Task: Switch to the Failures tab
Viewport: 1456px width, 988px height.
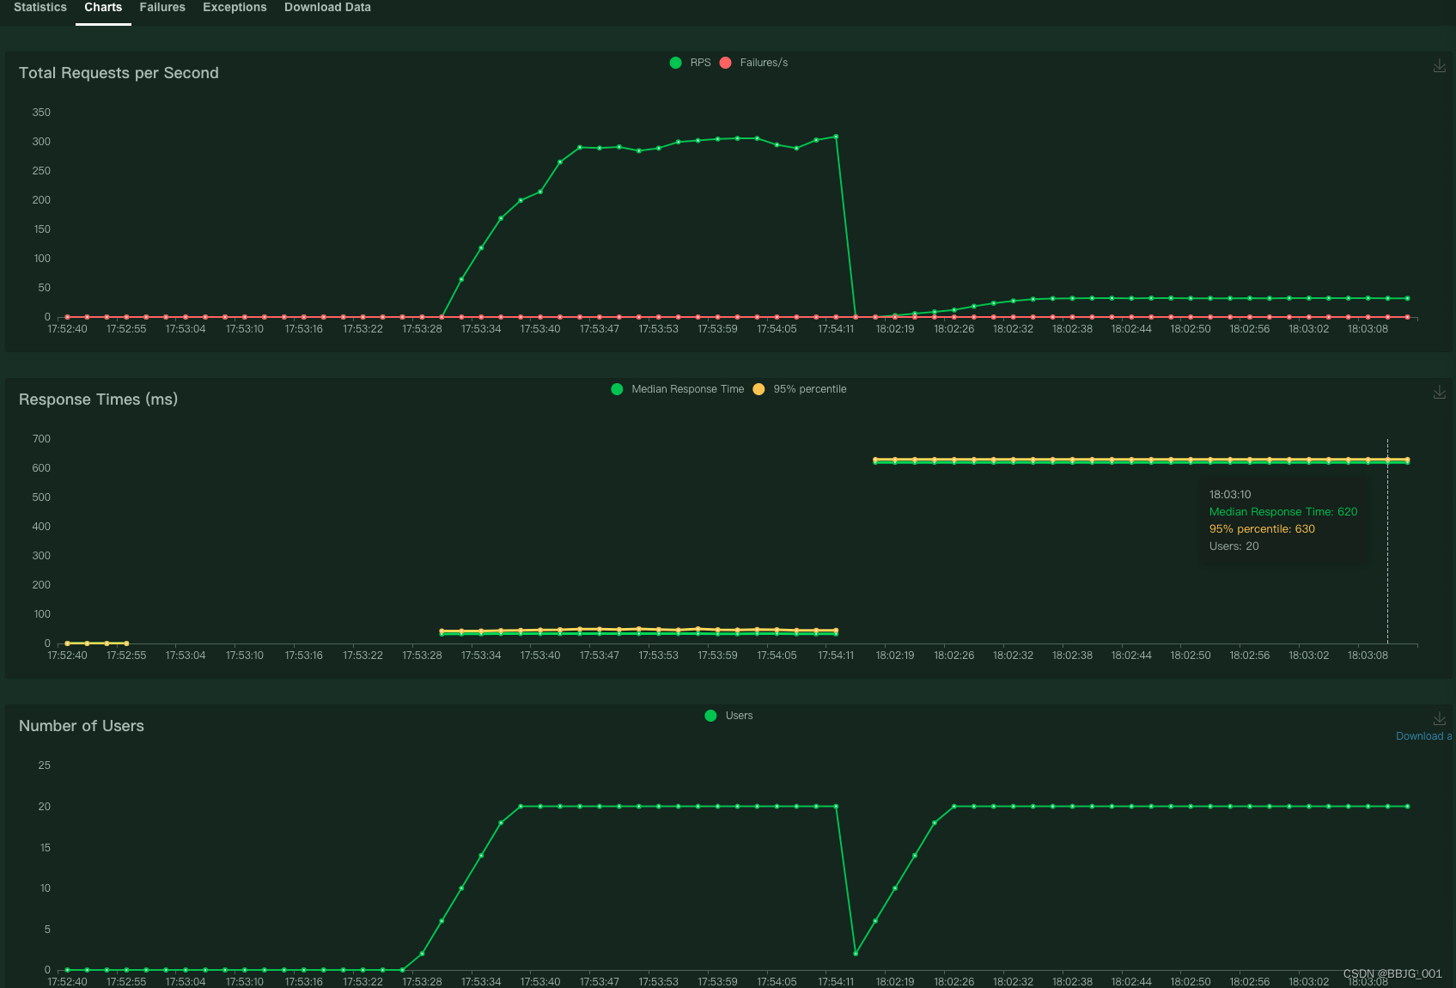Action: 162,8
